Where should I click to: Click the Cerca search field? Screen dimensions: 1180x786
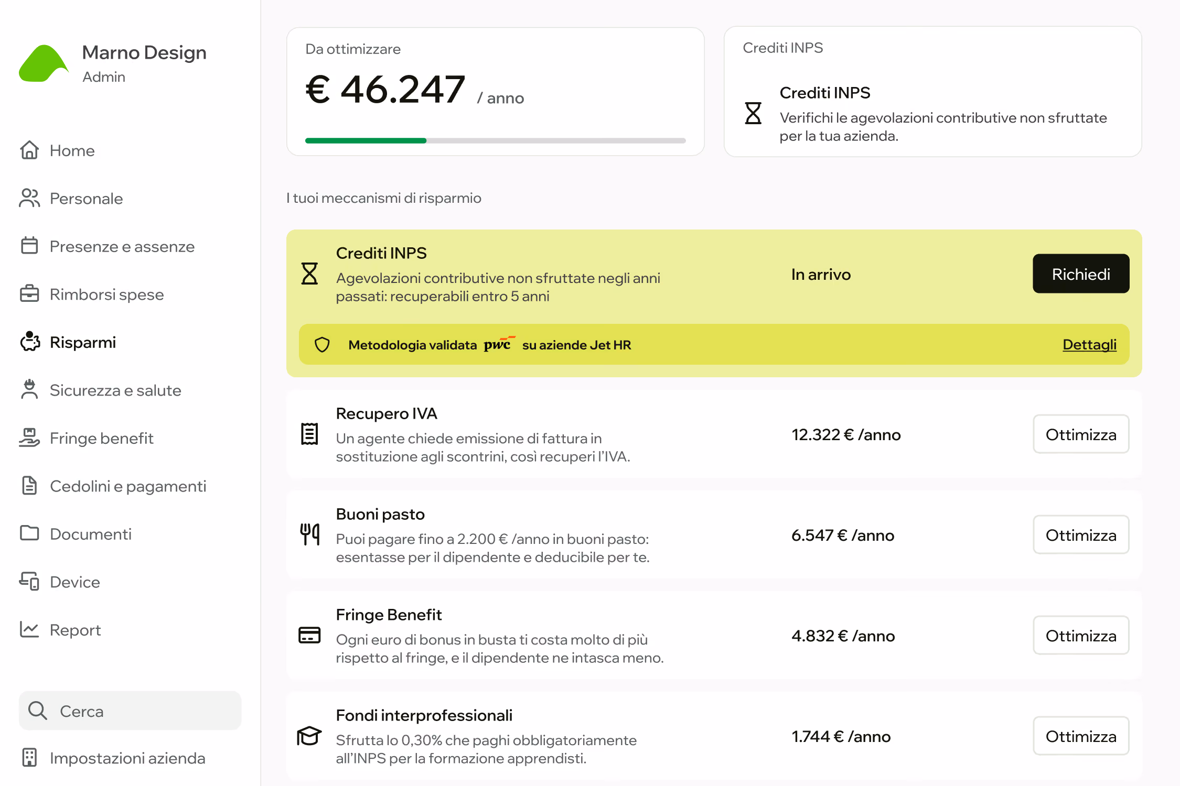tap(130, 711)
